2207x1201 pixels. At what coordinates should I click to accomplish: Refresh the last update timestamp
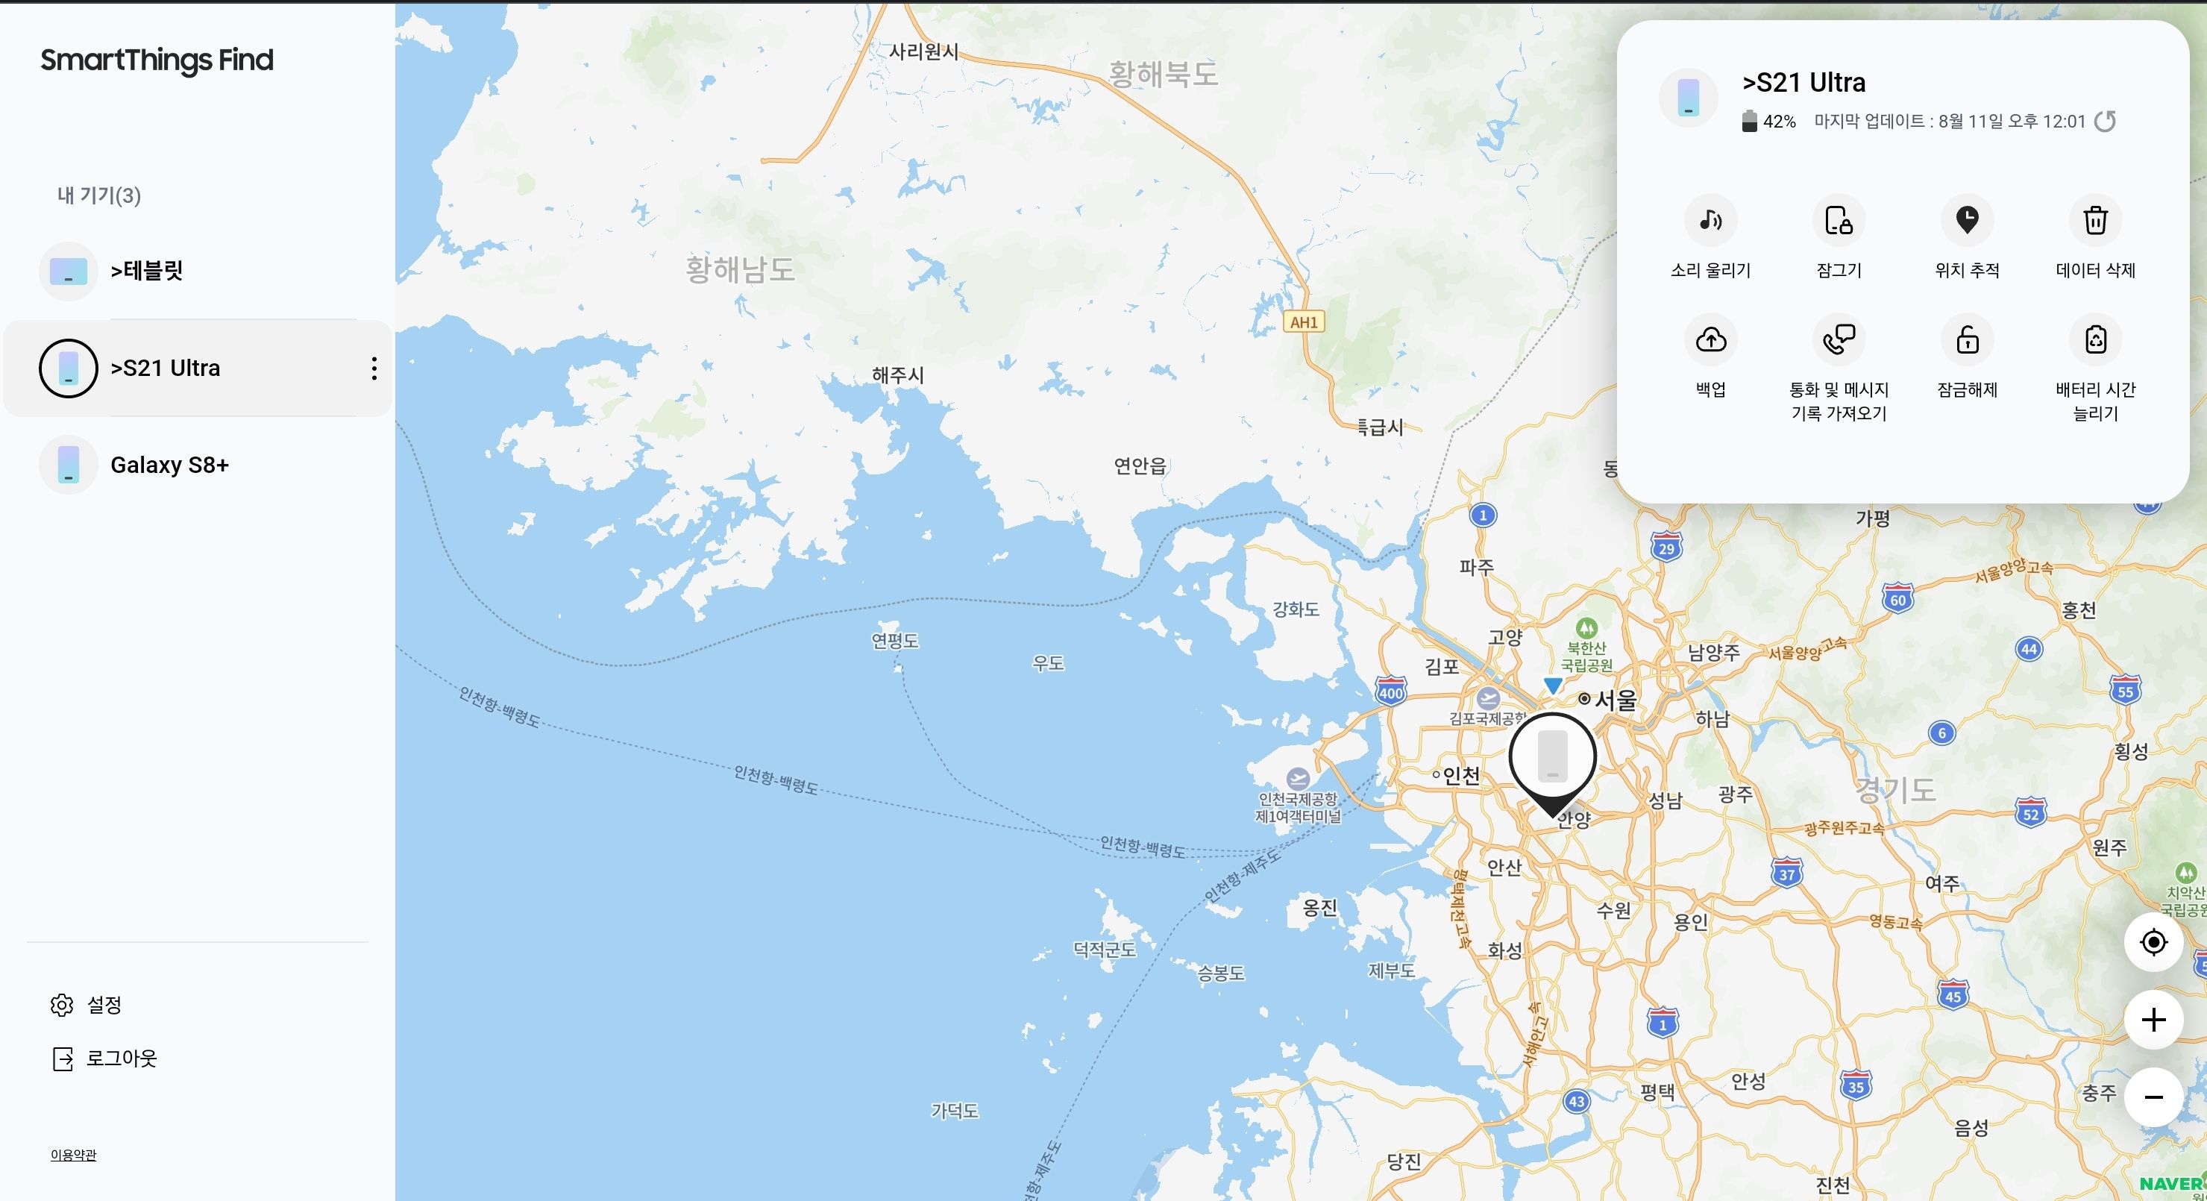coord(2105,122)
